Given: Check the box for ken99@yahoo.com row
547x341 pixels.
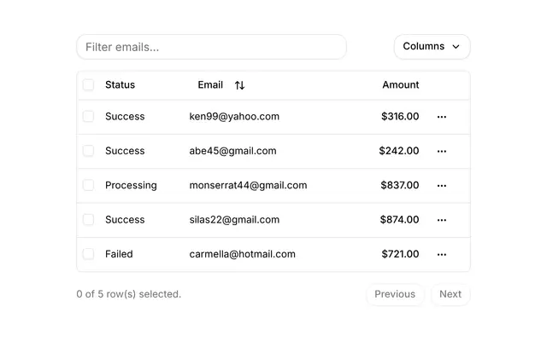Looking at the screenshot, I should click(88, 116).
